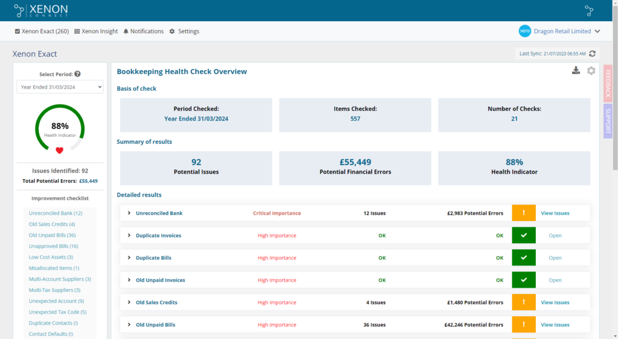The image size is (618, 339).
Task: Click the green checkmark for Old Unpaid Invoices
Action: (x=523, y=280)
